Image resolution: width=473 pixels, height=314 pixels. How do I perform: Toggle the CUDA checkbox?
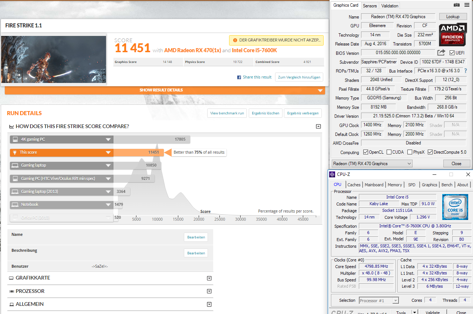(389, 152)
